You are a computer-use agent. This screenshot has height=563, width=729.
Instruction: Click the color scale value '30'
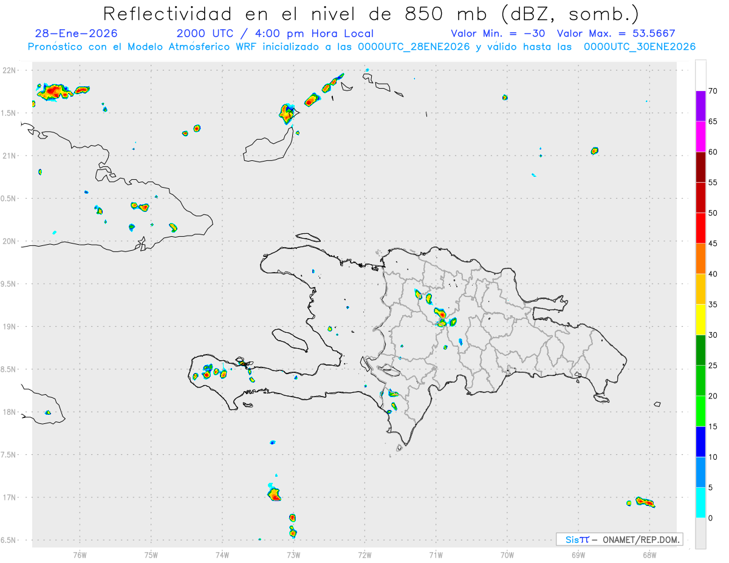click(x=713, y=335)
